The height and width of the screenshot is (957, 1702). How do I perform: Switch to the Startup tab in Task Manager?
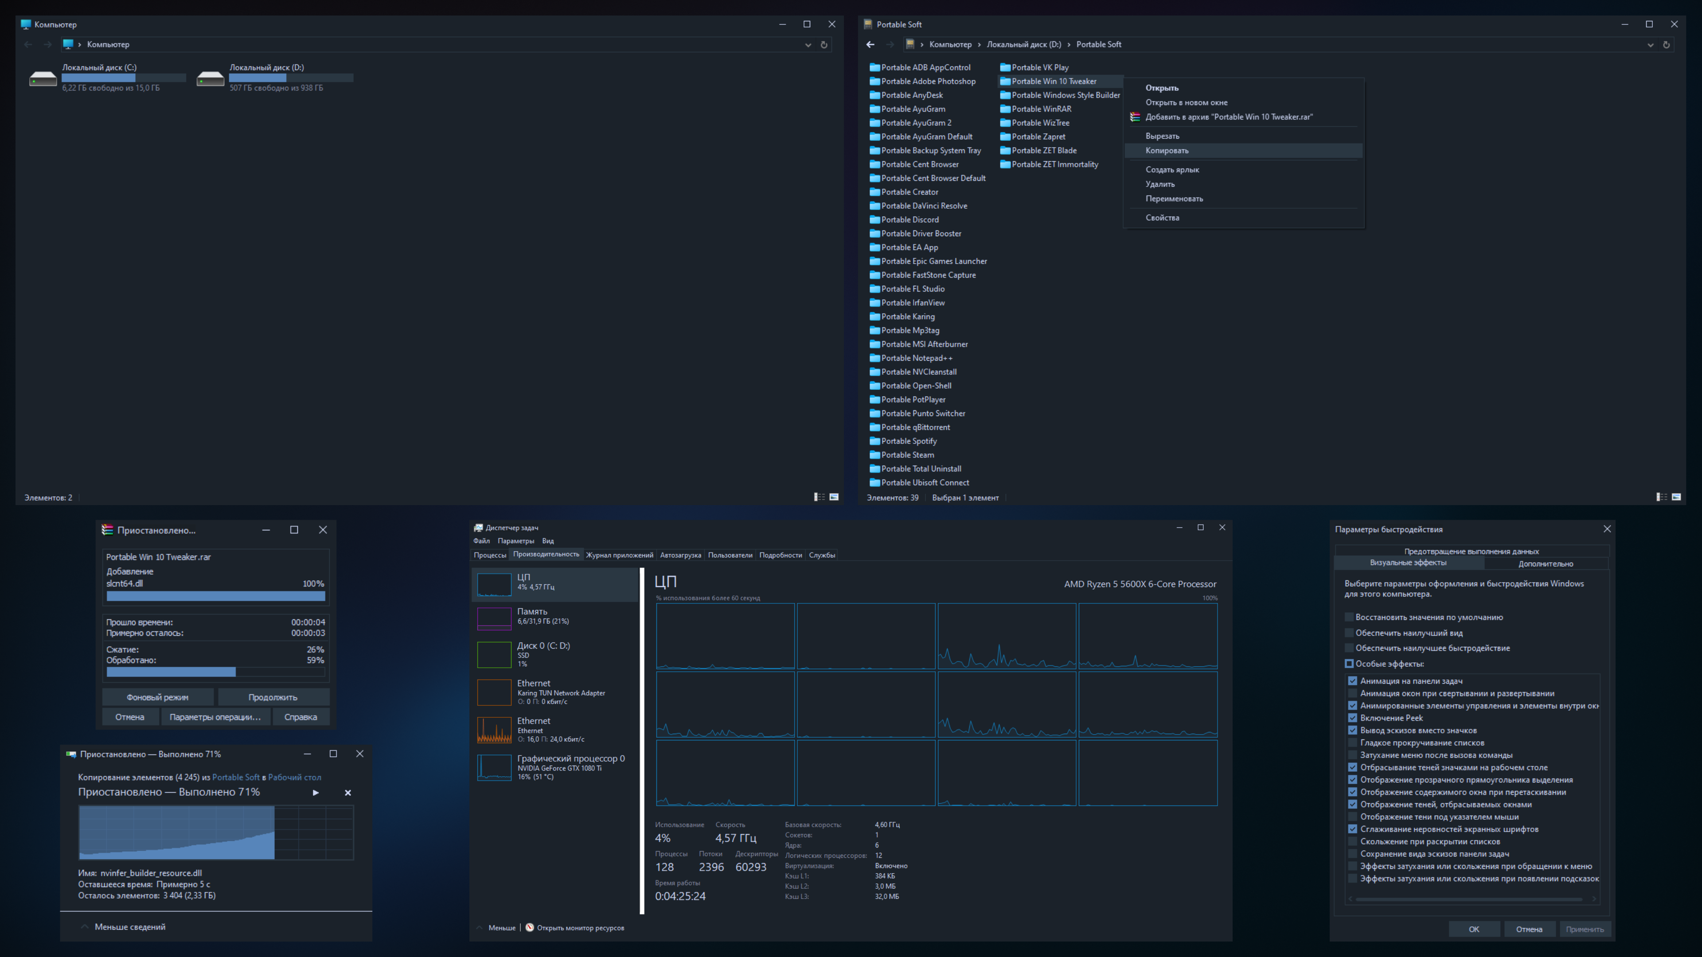coord(680,555)
